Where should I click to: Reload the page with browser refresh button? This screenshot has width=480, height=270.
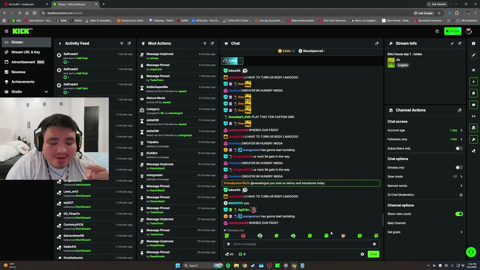click(19, 13)
